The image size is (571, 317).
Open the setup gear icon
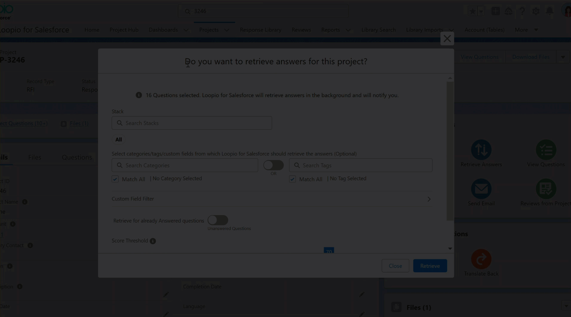pos(536,11)
